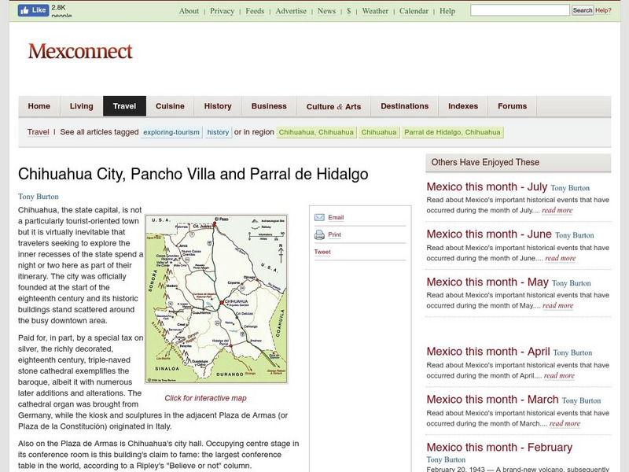The width and height of the screenshot is (629, 472).
Task: Open the Weather menu item
Action: point(377,11)
